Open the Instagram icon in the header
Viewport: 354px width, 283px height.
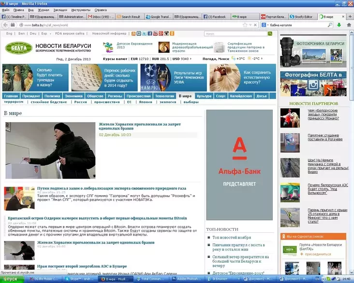(x=166, y=34)
